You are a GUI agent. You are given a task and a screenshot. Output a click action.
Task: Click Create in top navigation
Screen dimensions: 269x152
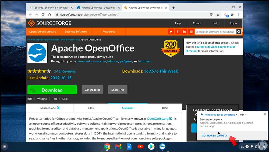point(197,23)
